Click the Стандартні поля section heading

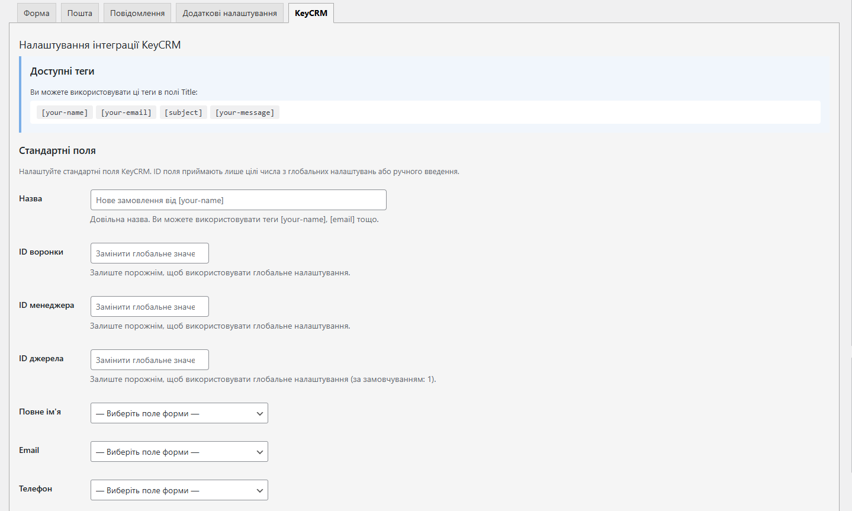[x=57, y=150]
